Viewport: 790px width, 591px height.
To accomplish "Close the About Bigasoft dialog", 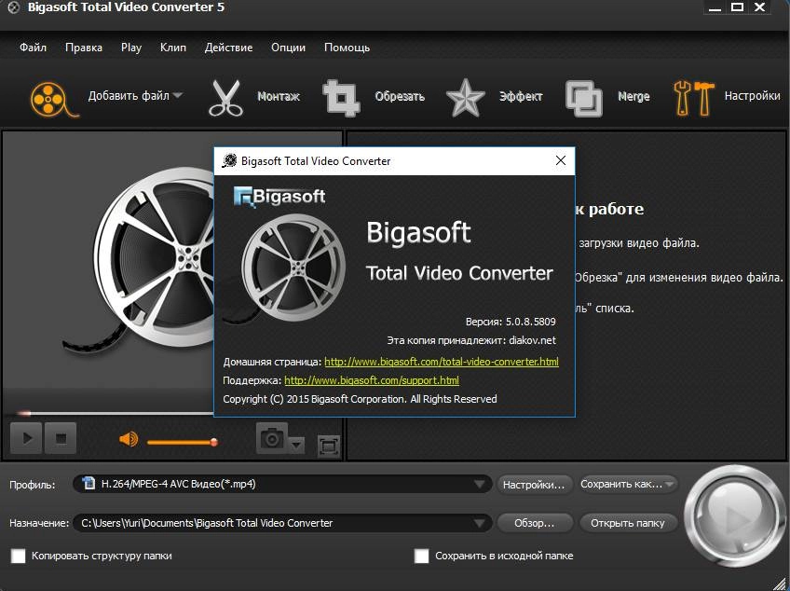I will click(x=560, y=161).
